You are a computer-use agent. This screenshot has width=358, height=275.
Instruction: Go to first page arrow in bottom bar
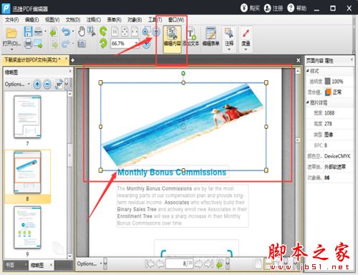click(x=150, y=264)
